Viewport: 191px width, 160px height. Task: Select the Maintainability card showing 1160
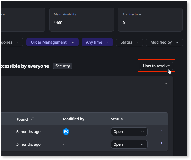click(x=81, y=20)
